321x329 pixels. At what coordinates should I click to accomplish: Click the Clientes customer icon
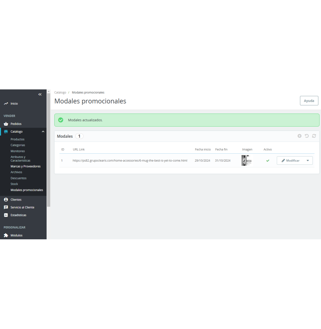pos(6,200)
